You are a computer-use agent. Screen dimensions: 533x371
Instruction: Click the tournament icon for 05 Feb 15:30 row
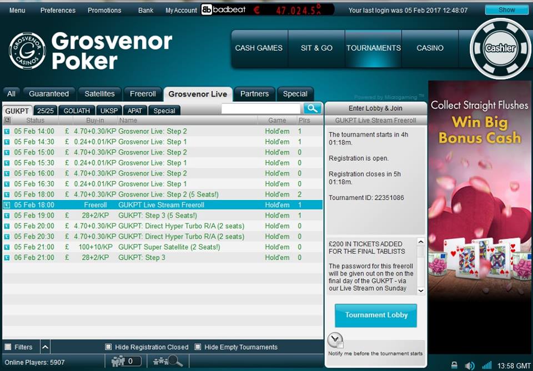(x=7, y=163)
